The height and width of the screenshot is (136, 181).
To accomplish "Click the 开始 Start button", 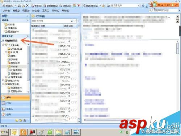I will pos(4,132).
